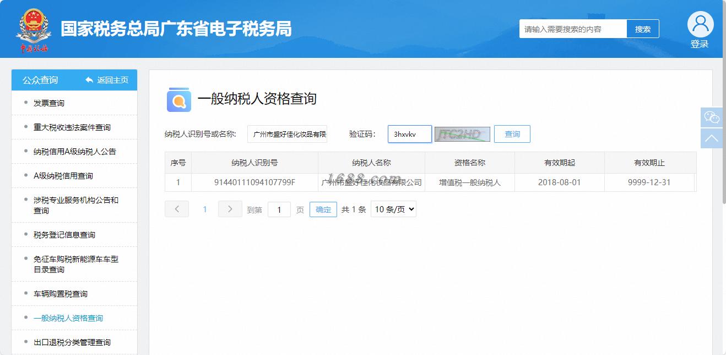Screen dimensions: 726x355
Task: Open the WeChat floating icon
Action: (x=712, y=117)
